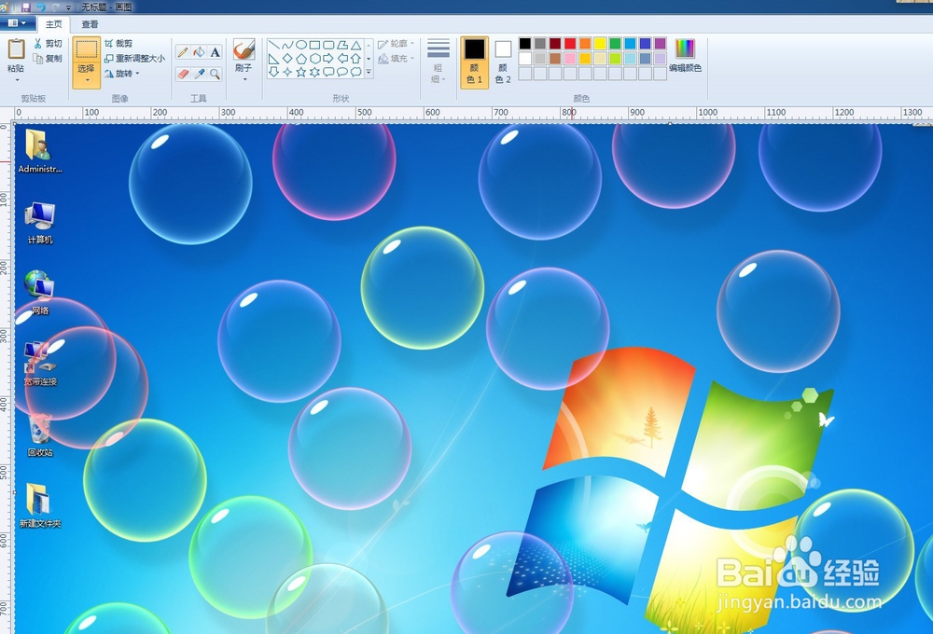Click Recycle Bin (回收站) icon on canvas
This screenshot has width=933, height=634.
[x=40, y=435]
